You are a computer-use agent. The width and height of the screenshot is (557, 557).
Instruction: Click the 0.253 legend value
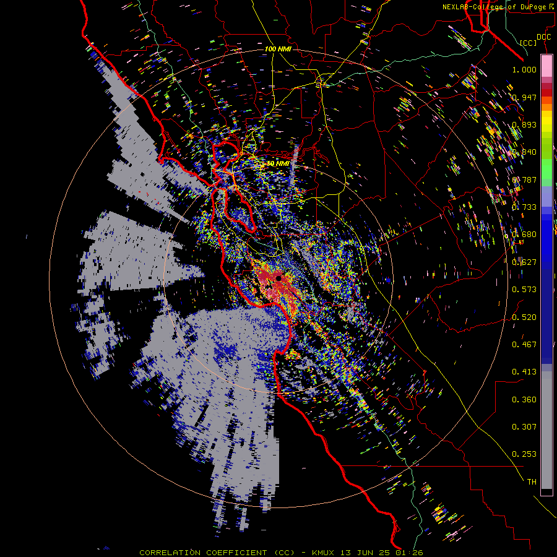tap(524, 454)
